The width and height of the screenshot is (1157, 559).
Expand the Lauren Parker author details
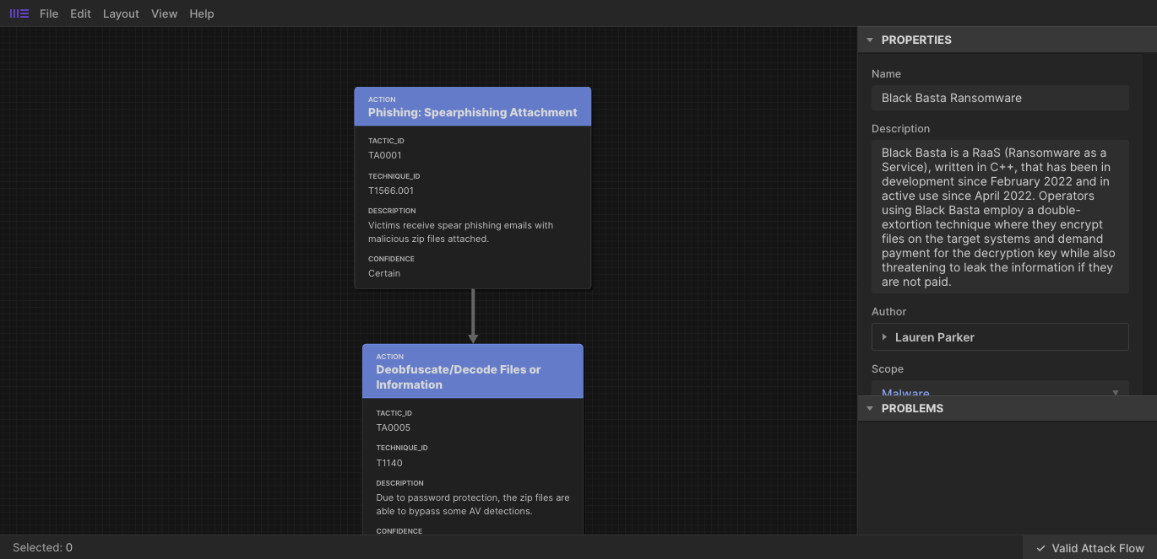pyautogui.click(x=883, y=336)
